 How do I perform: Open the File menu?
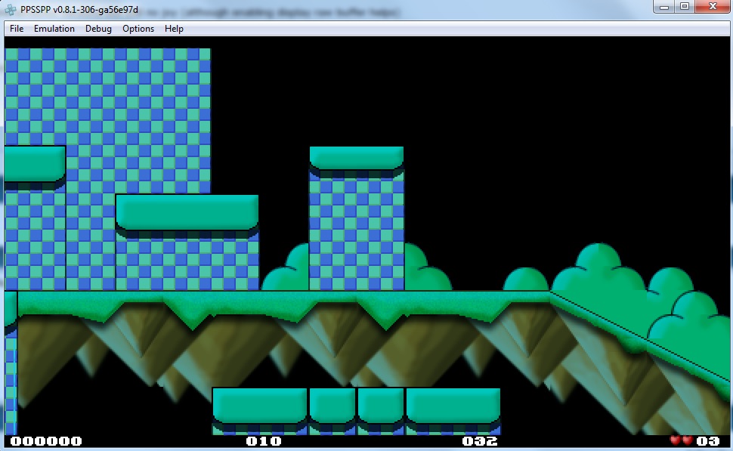(17, 29)
